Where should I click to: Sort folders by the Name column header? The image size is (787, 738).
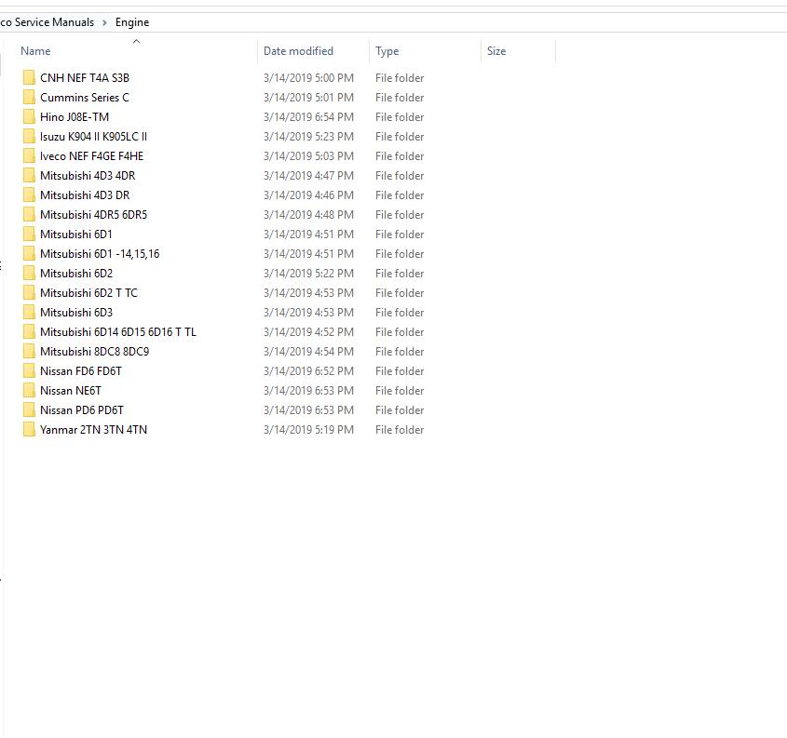34,51
